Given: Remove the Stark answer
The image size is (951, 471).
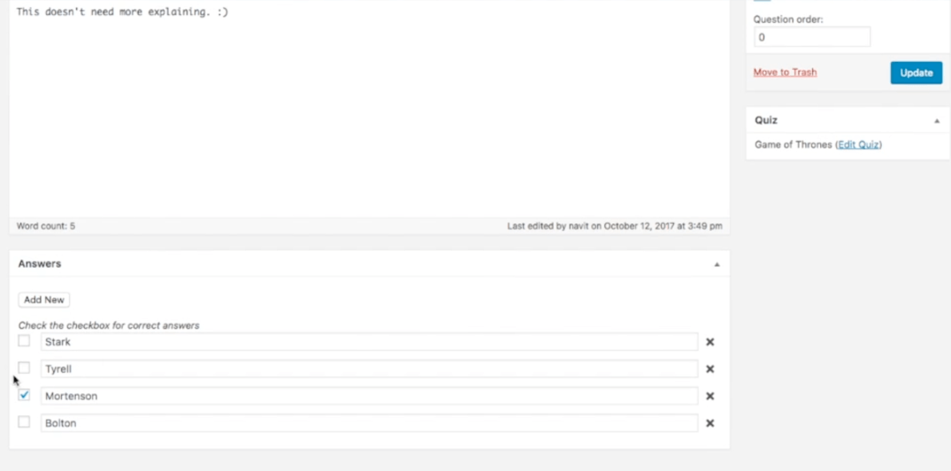Looking at the screenshot, I should (709, 342).
